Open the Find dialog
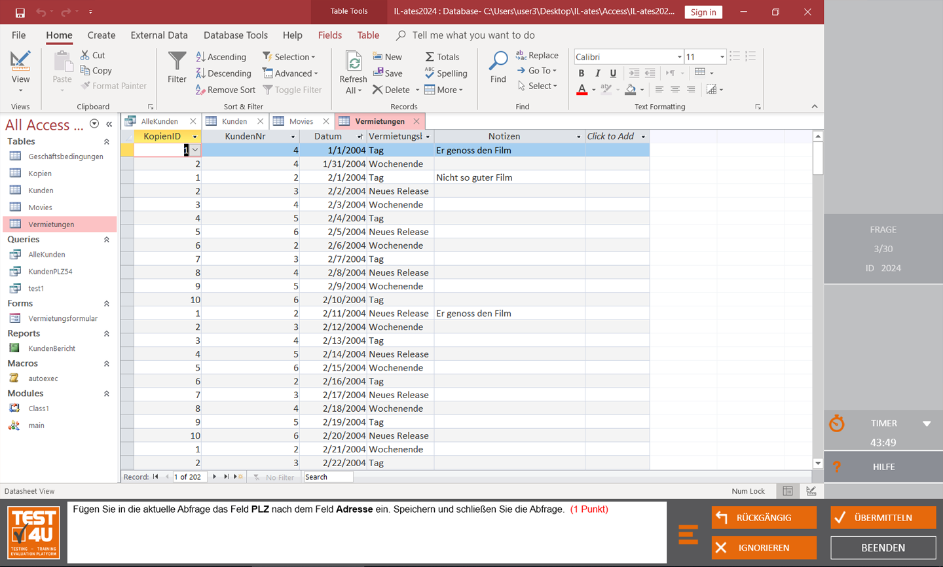Screen dimensions: 943x567 coord(498,68)
